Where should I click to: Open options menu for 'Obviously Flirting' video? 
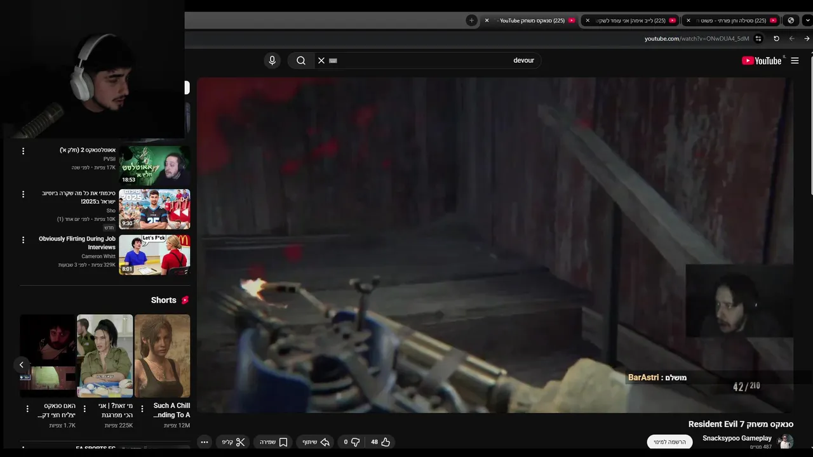[x=23, y=240]
